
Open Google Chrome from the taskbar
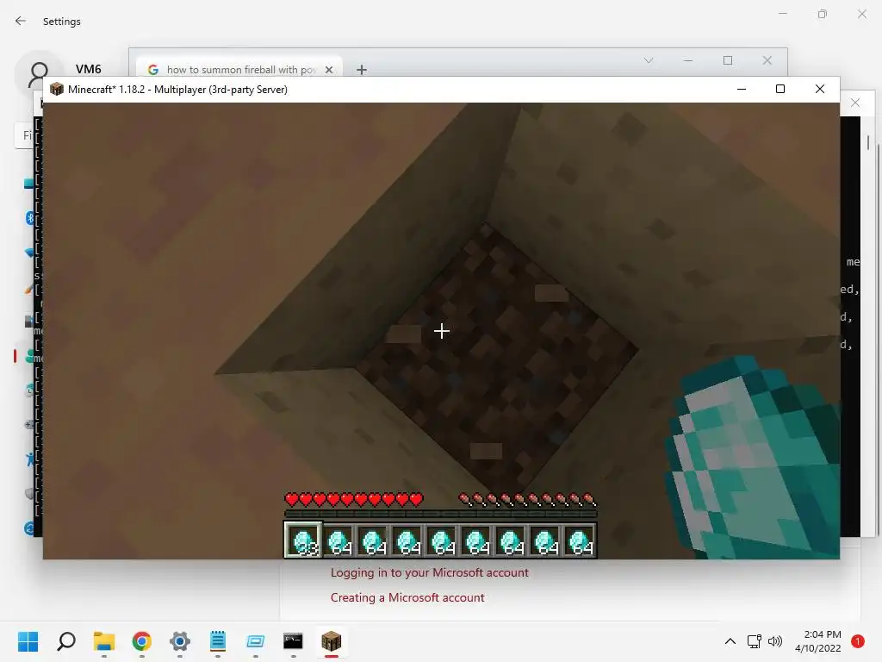pyautogui.click(x=142, y=641)
